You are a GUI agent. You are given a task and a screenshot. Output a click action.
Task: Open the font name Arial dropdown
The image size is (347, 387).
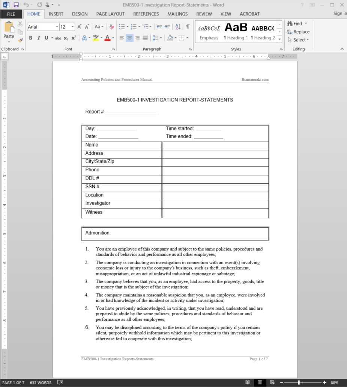pyautogui.click(x=57, y=27)
